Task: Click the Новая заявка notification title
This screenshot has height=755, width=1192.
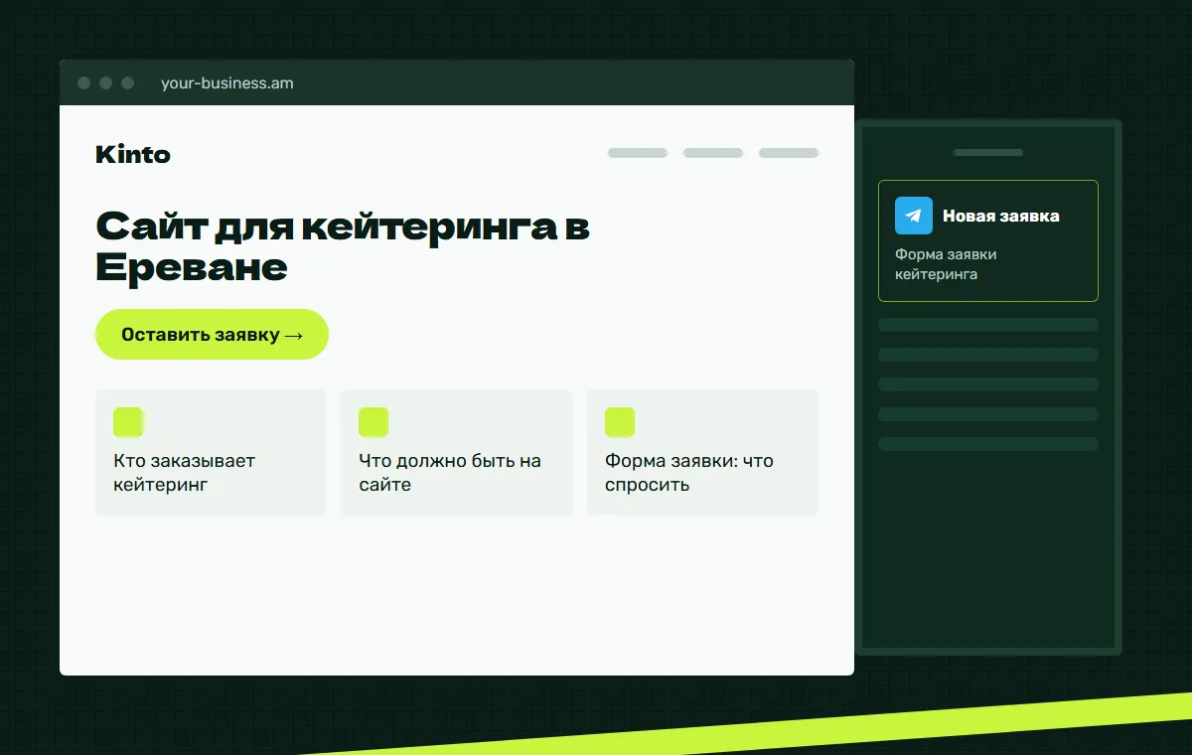Action: [x=1001, y=216]
